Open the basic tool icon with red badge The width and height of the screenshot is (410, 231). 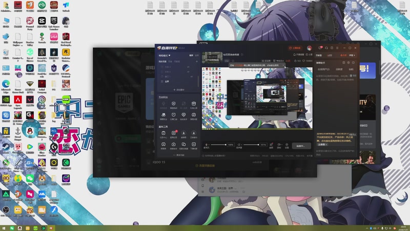[x=173, y=133]
